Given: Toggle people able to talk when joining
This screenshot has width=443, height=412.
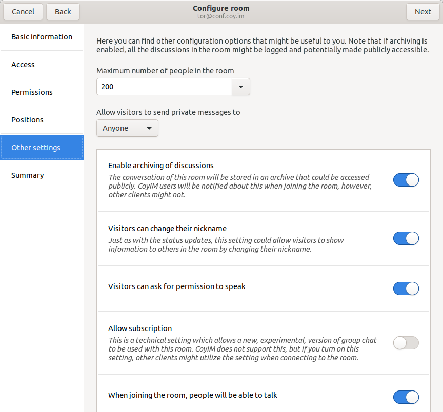Looking at the screenshot, I should [x=406, y=397].
